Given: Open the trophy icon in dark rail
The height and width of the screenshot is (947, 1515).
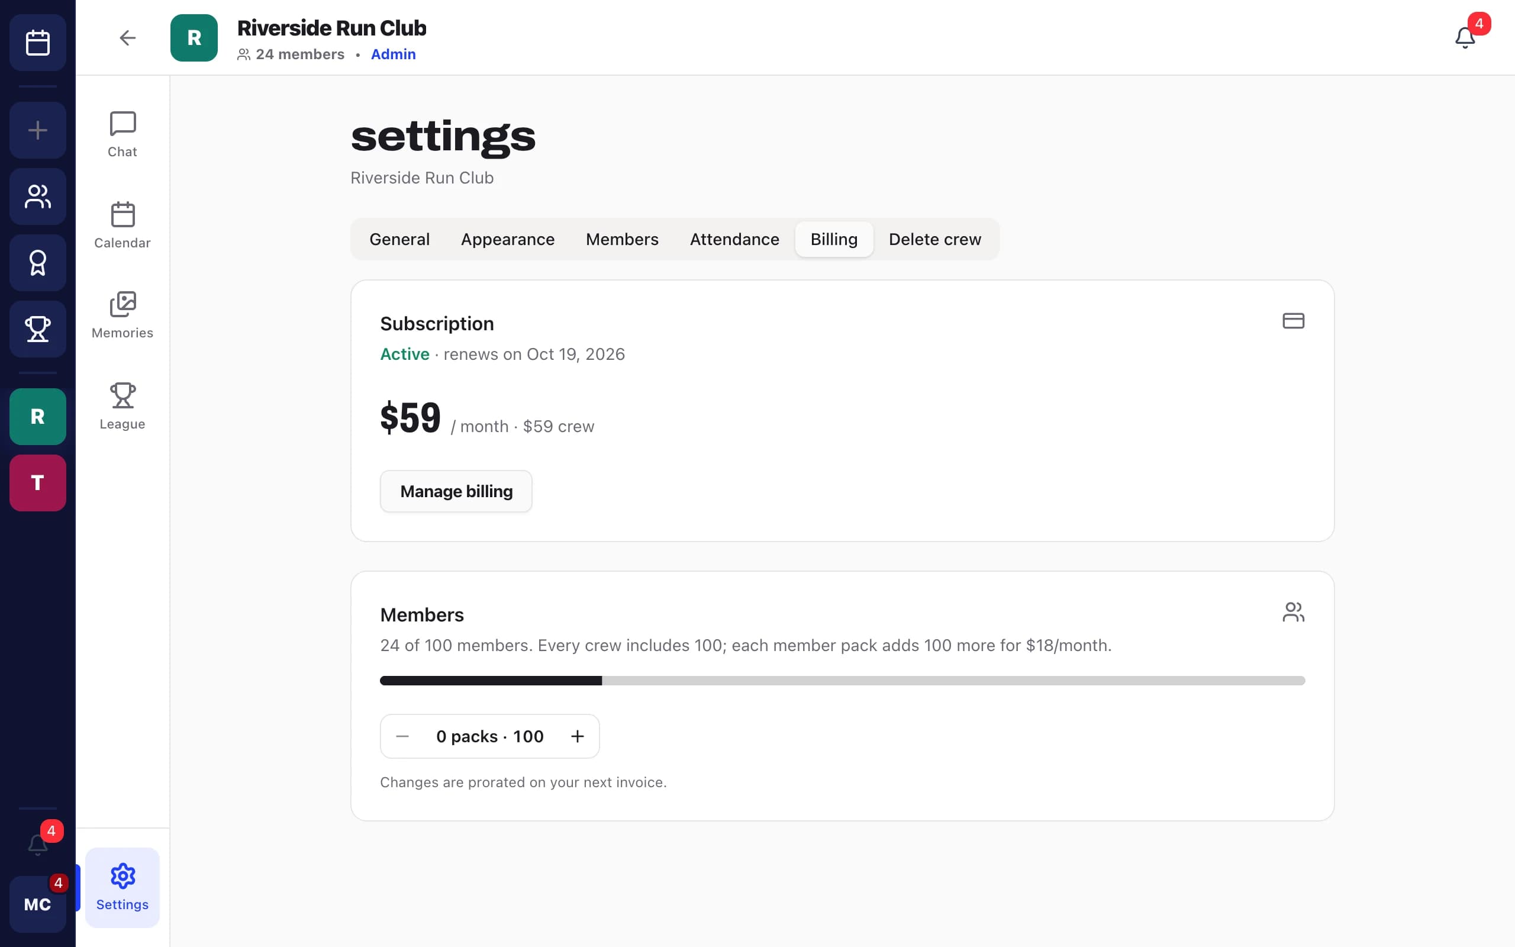Looking at the screenshot, I should pyautogui.click(x=37, y=329).
